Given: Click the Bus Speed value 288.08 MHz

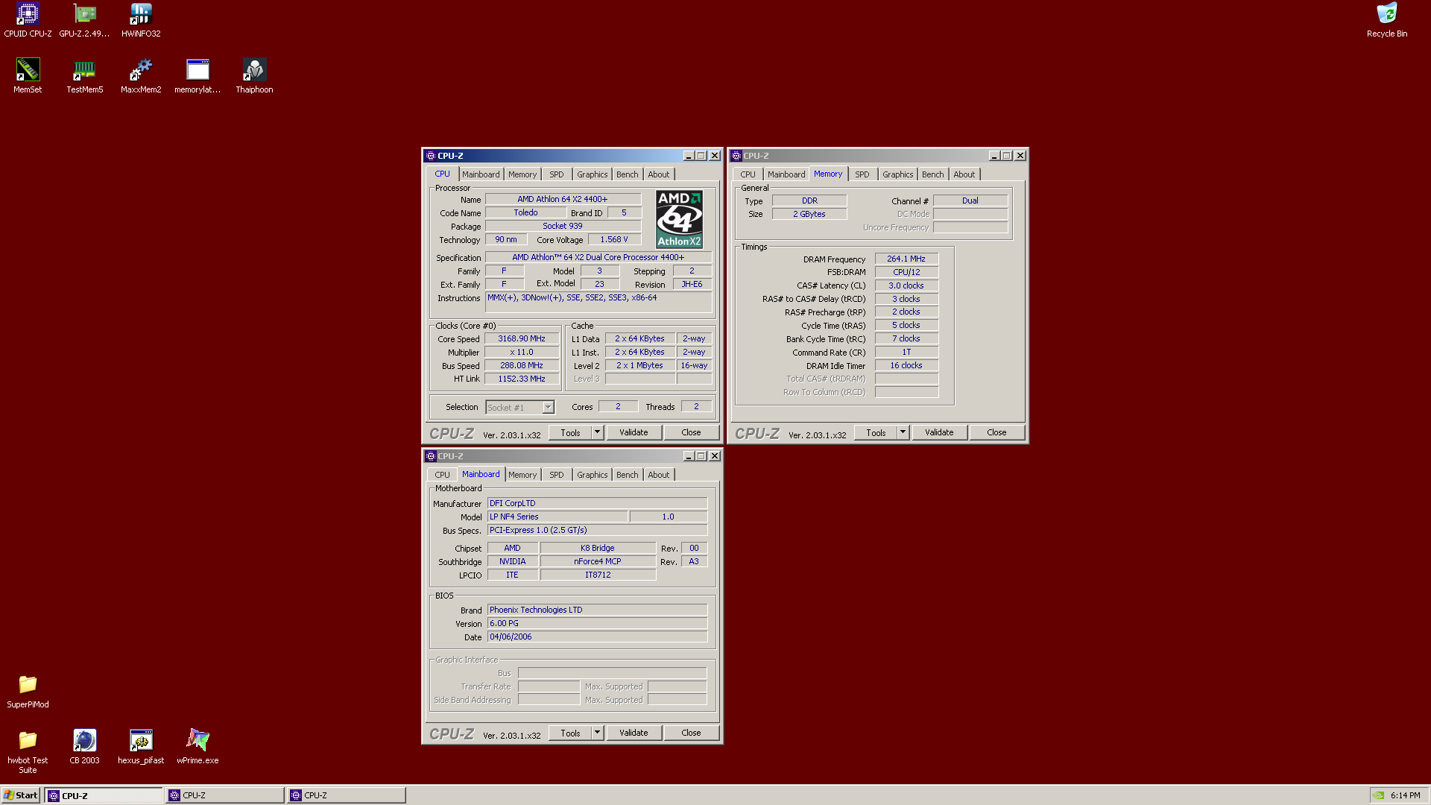Looking at the screenshot, I should 522,365.
